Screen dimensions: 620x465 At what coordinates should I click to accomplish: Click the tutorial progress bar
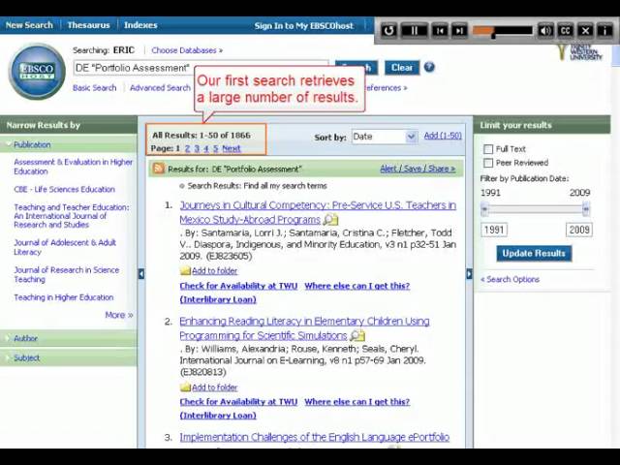coord(503,30)
